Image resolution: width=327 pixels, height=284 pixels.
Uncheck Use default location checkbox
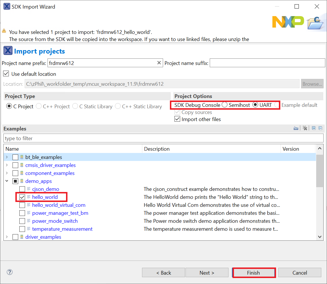(x=6, y=74)
